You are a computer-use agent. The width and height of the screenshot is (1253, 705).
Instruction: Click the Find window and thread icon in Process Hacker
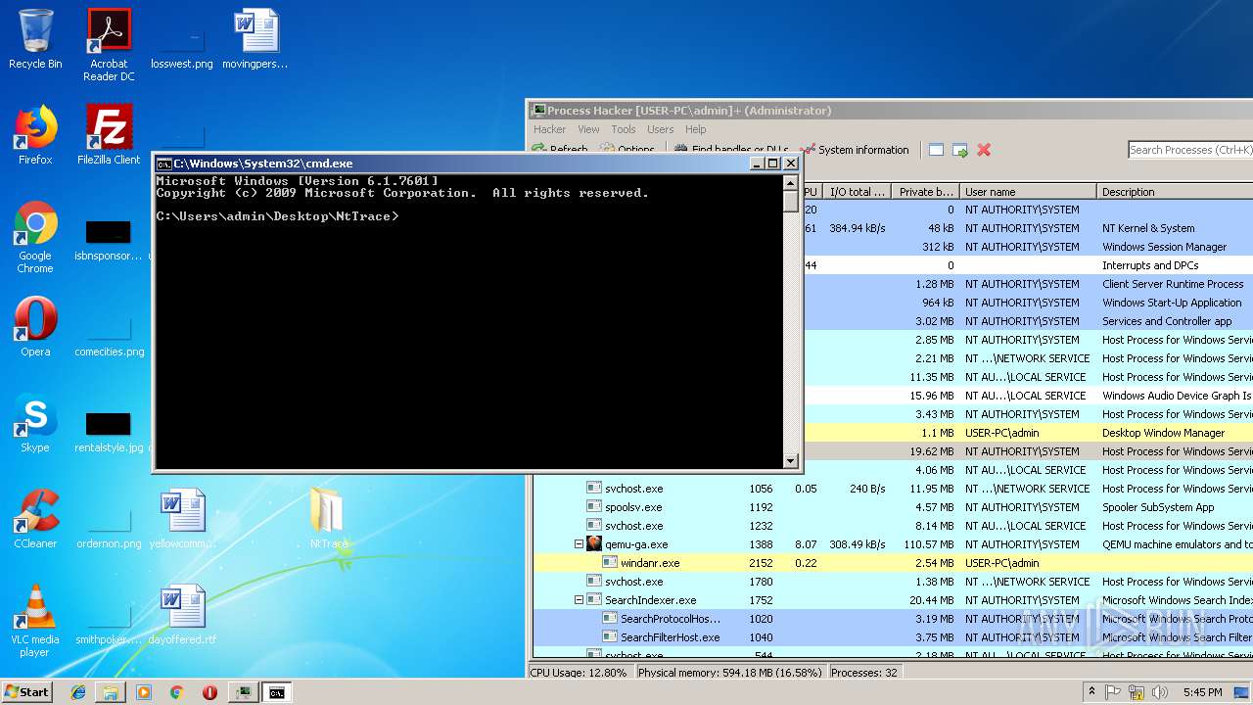pyautogui.click(x=960, y=150)
